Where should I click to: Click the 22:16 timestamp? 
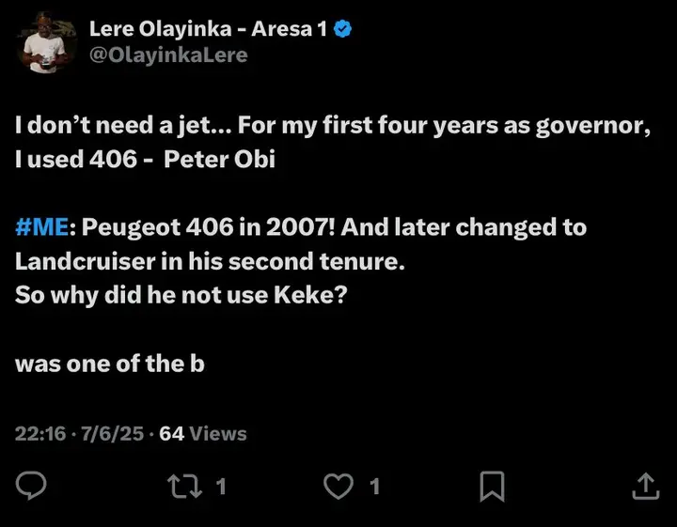pyautogui.click(x=39, y=433)
